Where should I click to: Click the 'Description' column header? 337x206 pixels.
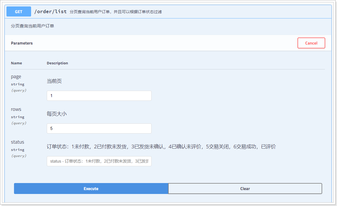point(57,63)
